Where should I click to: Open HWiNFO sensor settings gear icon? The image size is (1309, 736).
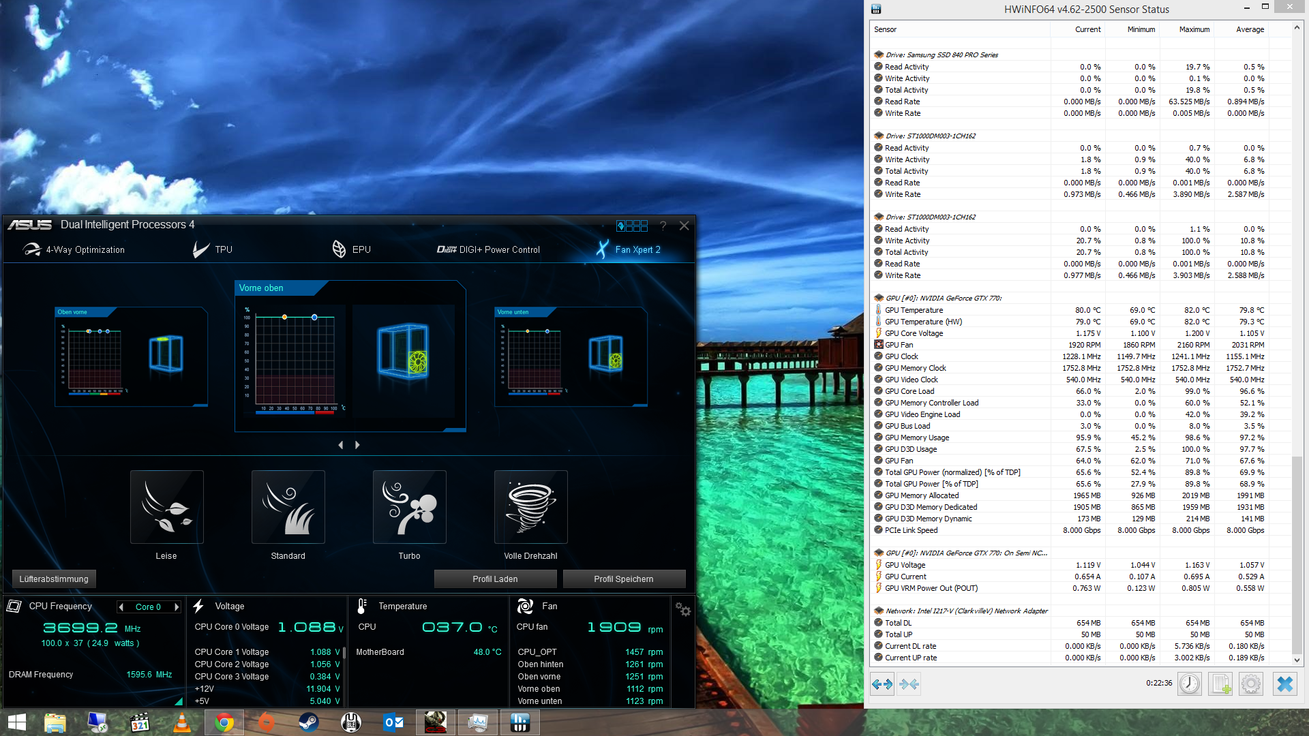1250,684
